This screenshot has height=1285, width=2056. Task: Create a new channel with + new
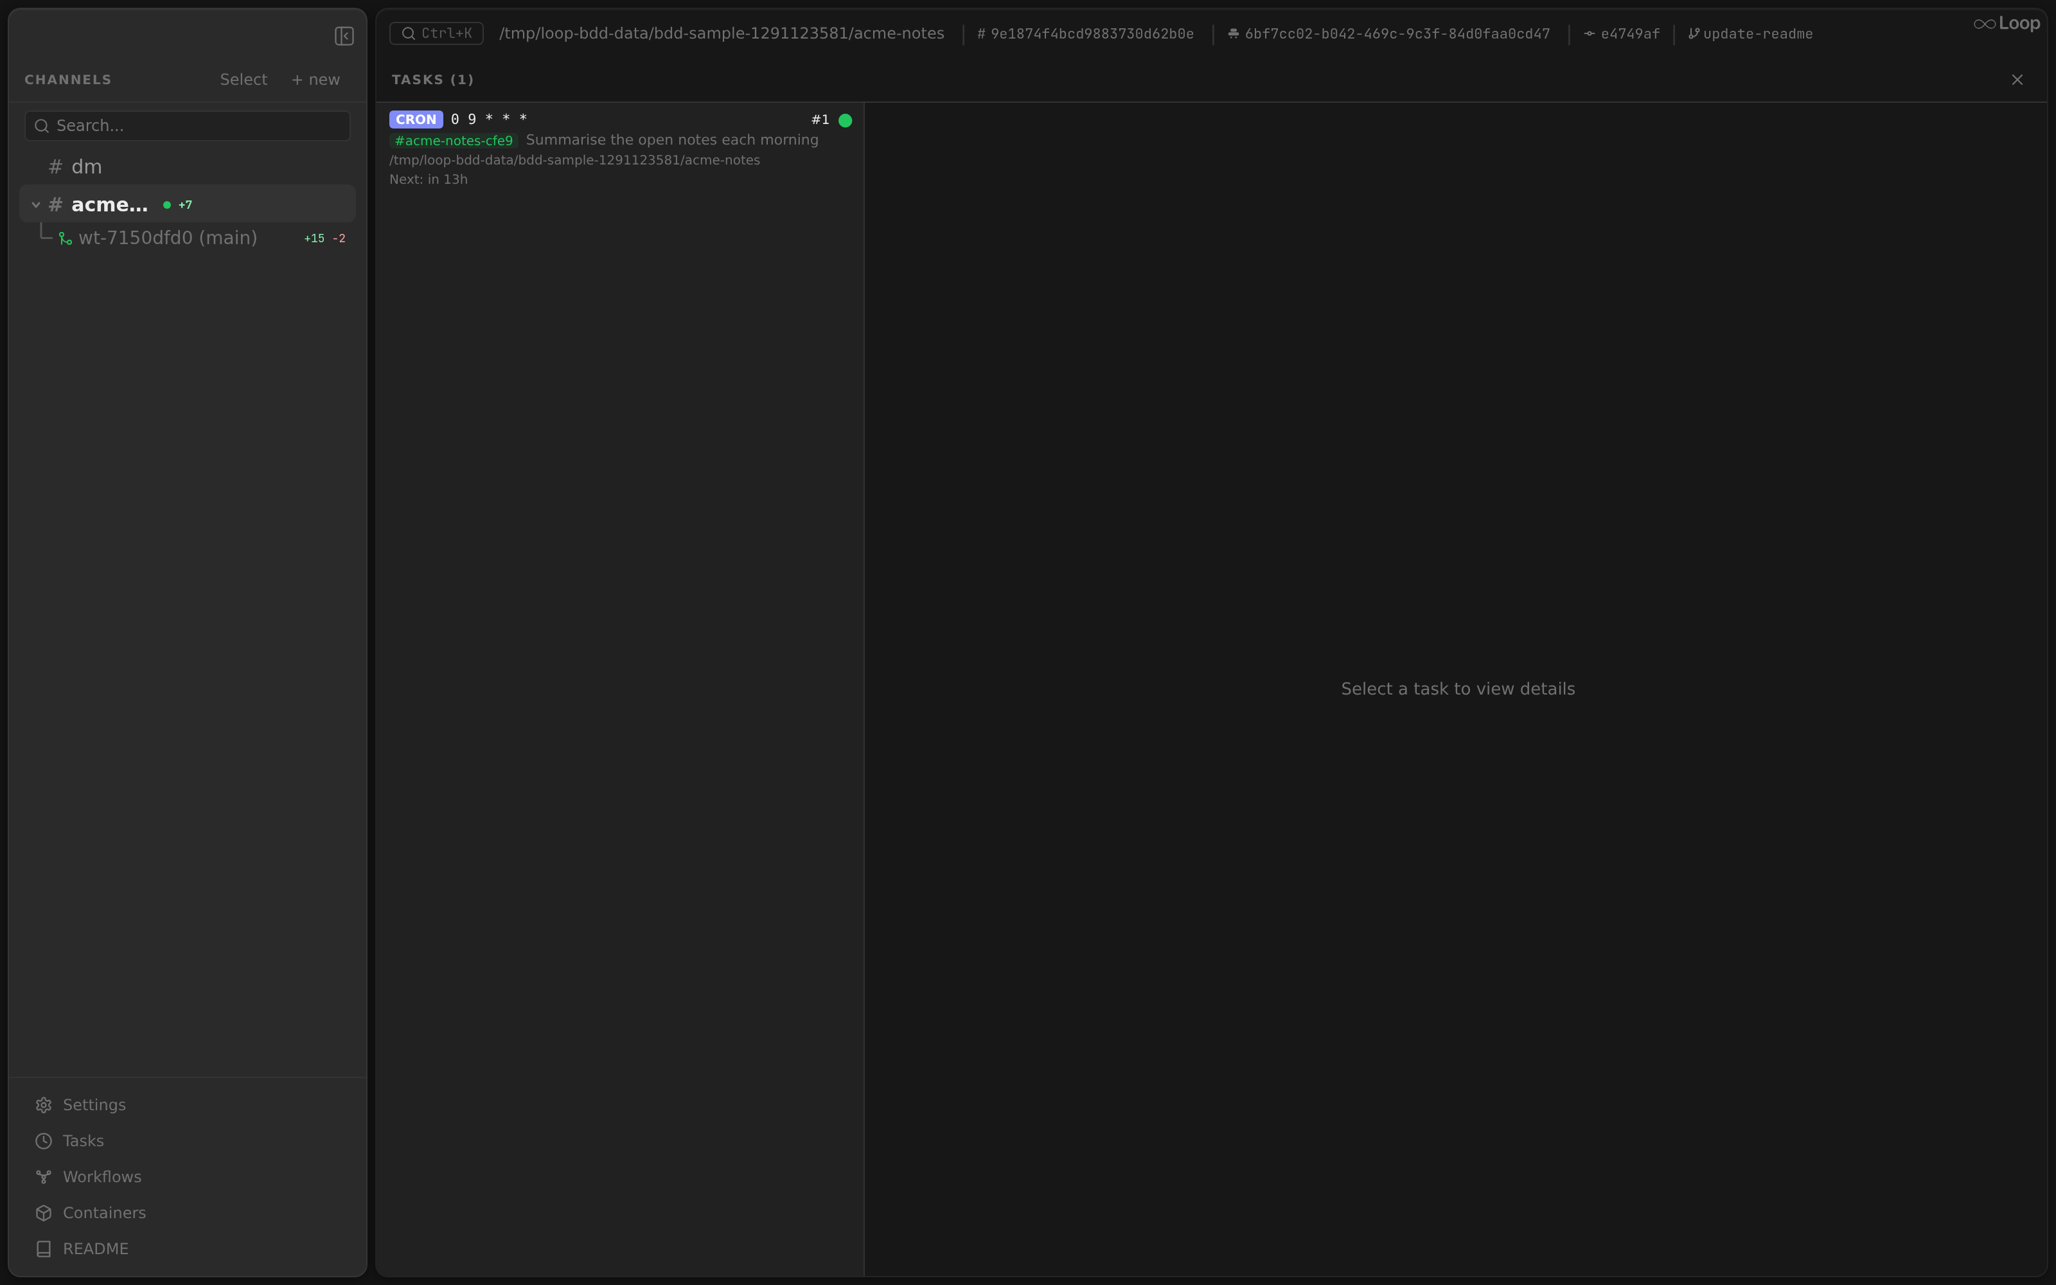coord(315,79)
